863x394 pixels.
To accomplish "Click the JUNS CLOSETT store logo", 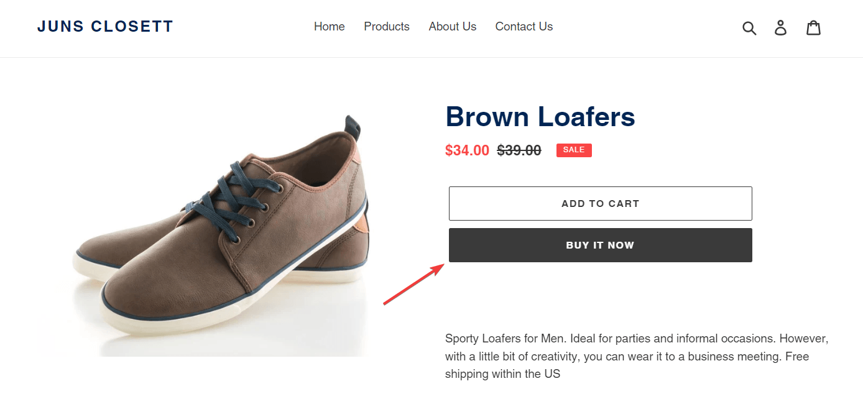I will pos(105,27).
